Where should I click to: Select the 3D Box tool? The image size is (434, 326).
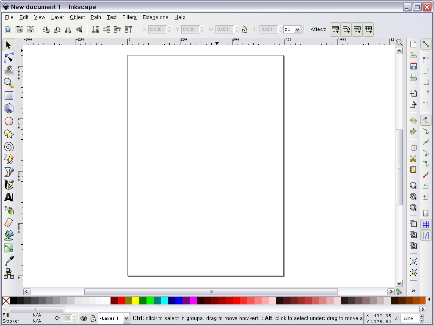8,108
